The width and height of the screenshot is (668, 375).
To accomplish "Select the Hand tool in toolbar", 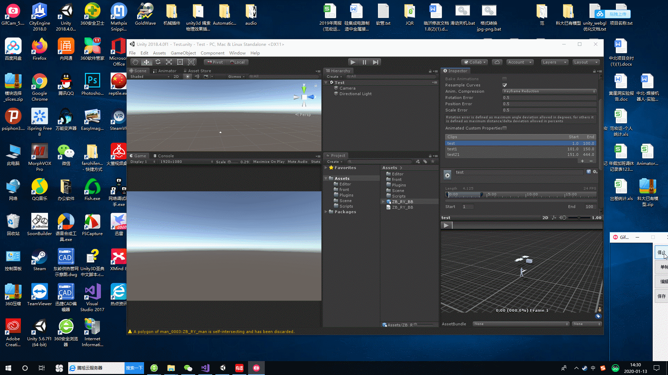I will tap(135, 62).
